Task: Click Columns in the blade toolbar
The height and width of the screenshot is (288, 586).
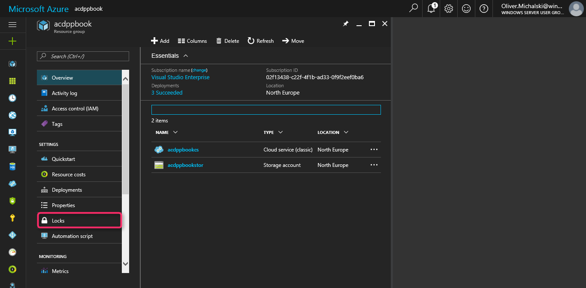Action: tap(193, 41)
